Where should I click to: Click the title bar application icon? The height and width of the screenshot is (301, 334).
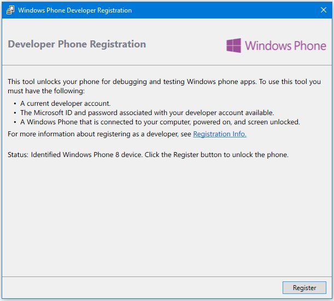tap(10, 10)
